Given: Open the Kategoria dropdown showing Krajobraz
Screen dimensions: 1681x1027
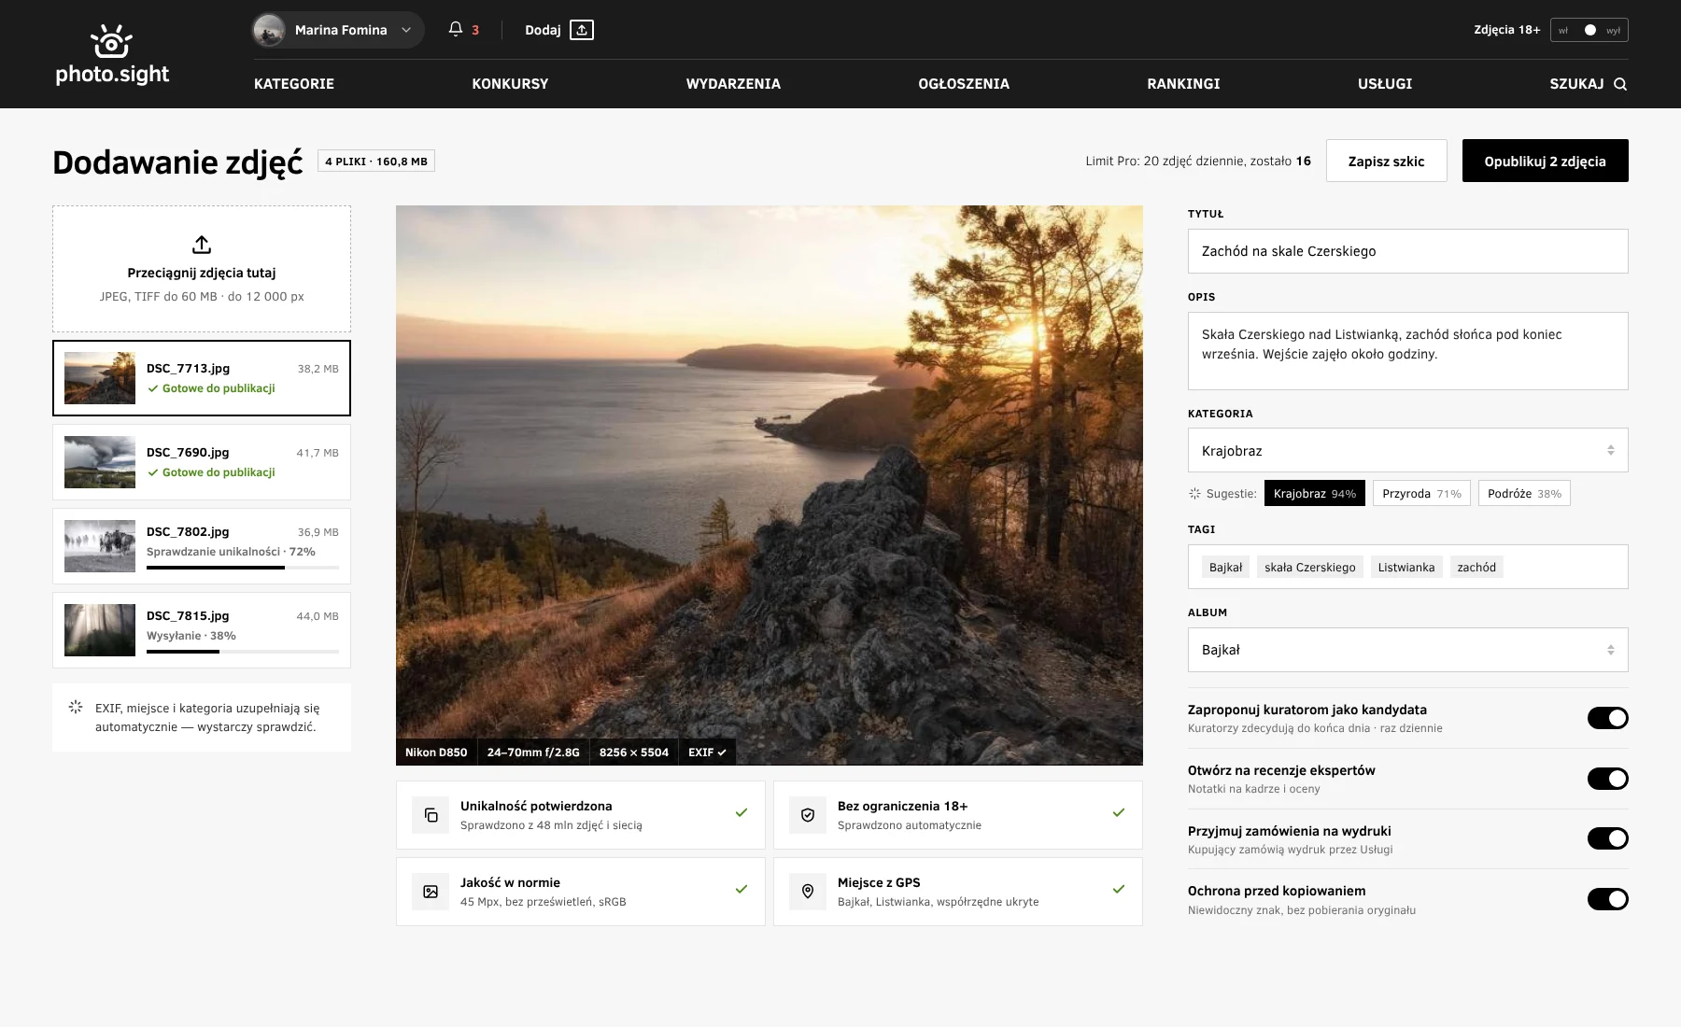Looking at the screenshot, I should [x=1407, y=450].
